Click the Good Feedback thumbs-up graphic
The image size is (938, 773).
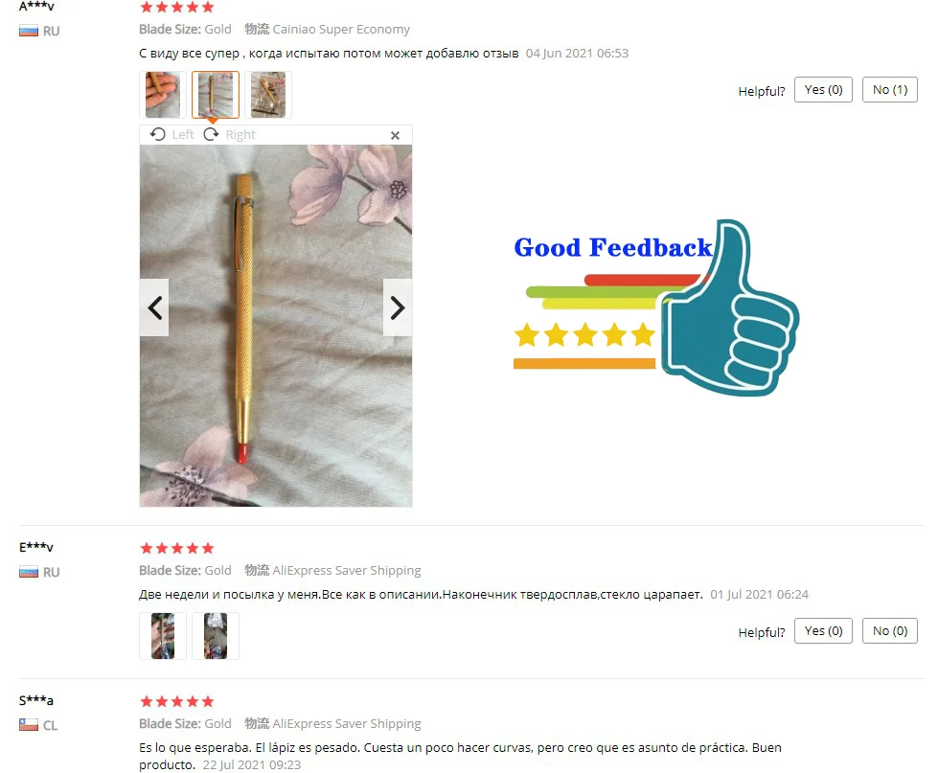(656, 307)
